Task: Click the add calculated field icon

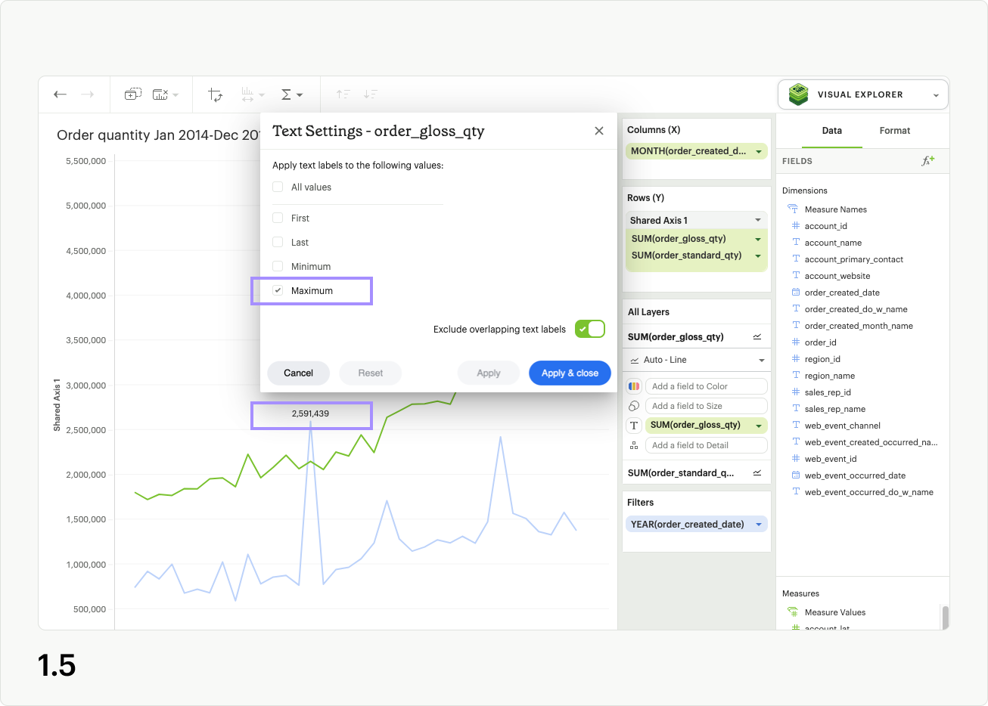Action: coord(927,161)
